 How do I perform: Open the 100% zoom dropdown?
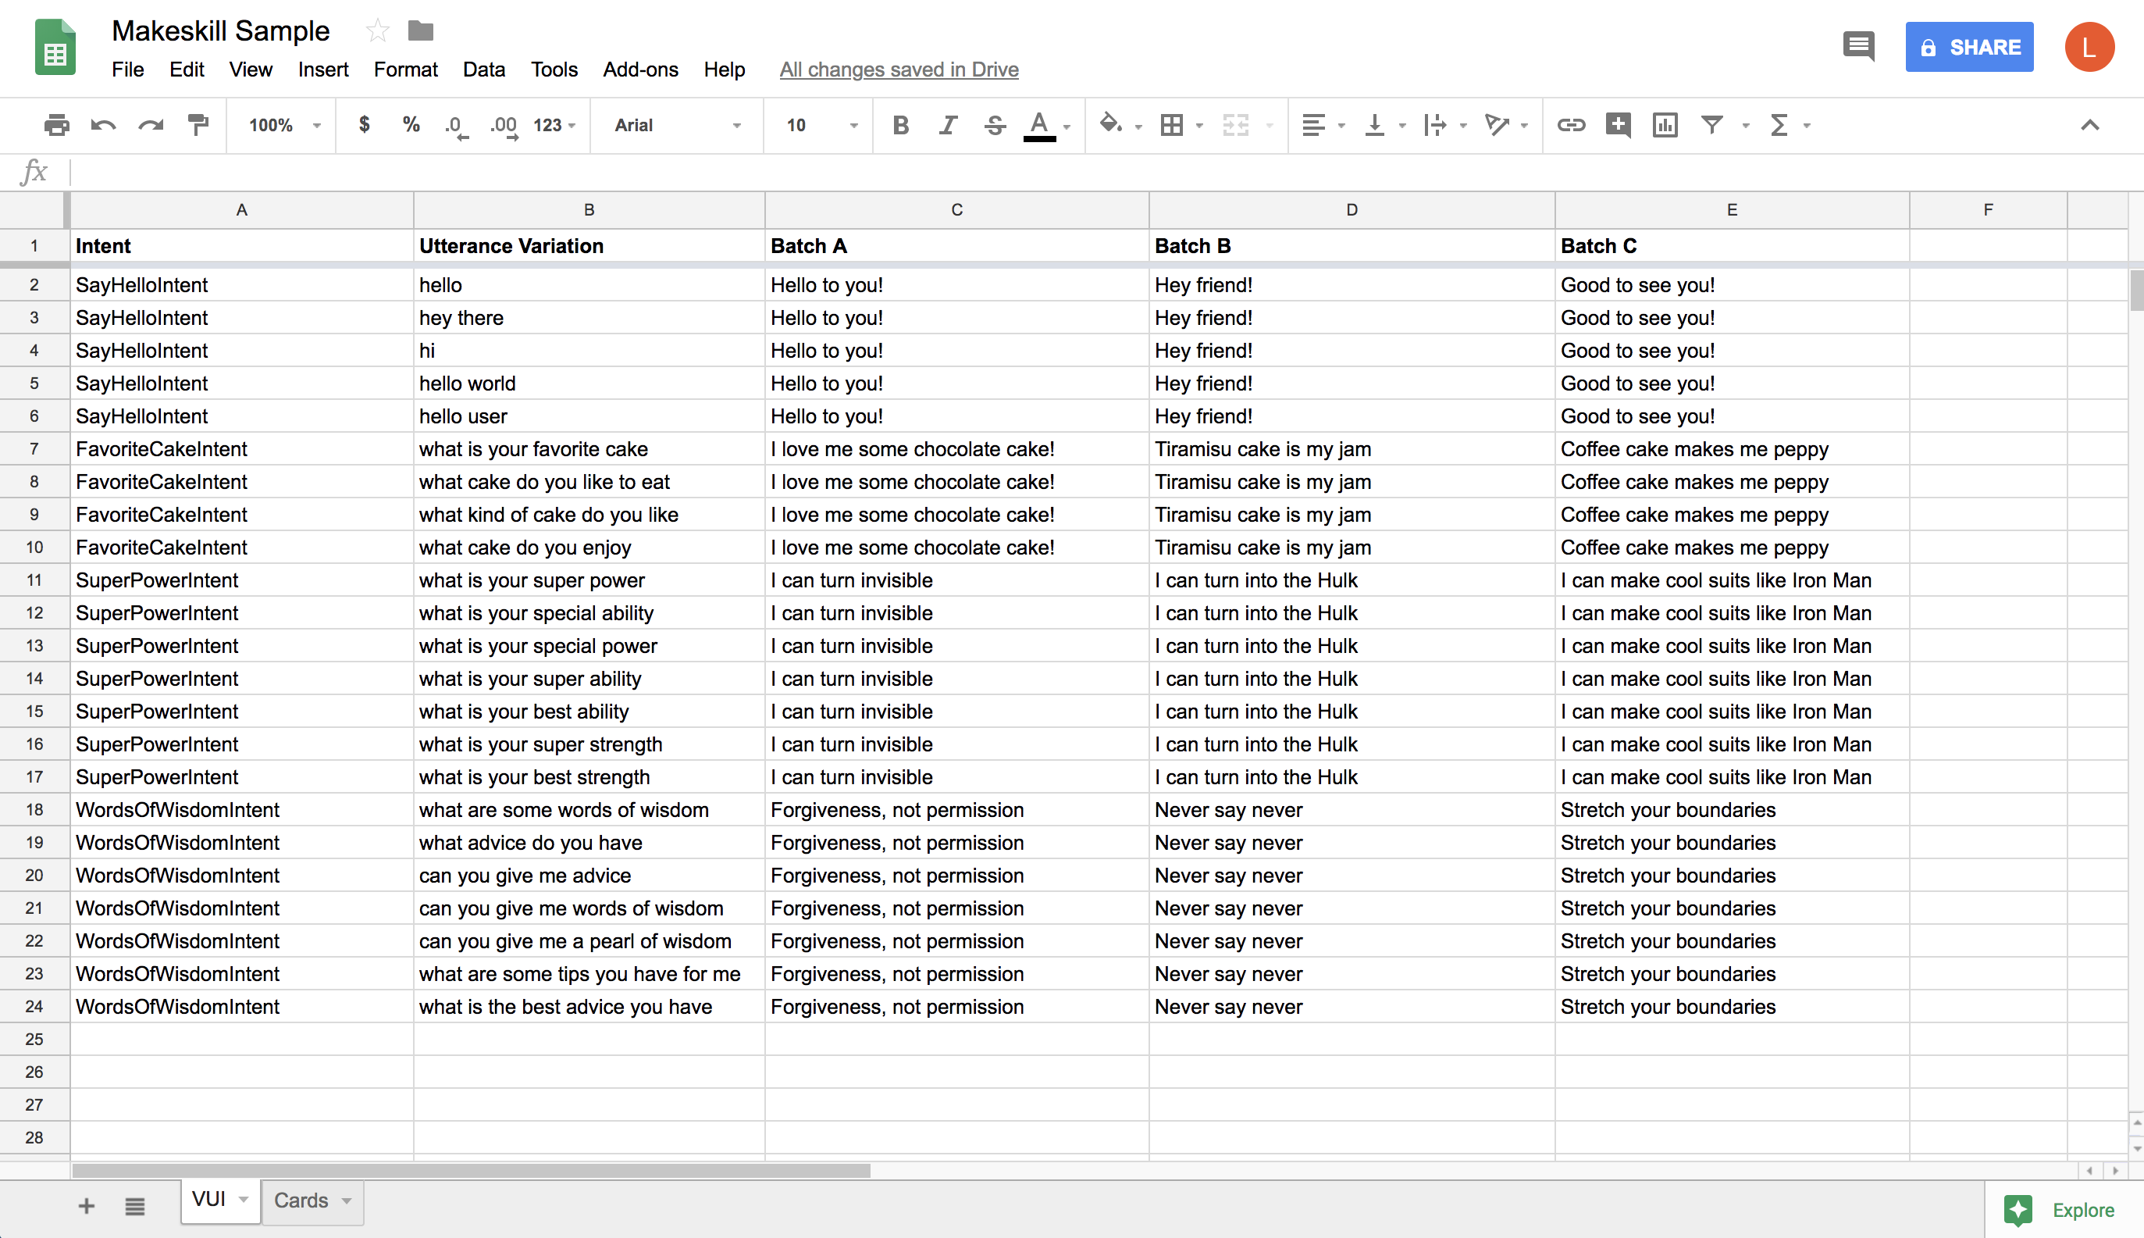[284, 125]
